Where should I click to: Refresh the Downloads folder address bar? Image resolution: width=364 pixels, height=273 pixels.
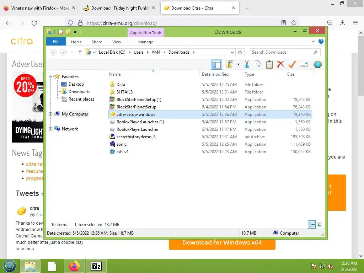coord(240,52)
